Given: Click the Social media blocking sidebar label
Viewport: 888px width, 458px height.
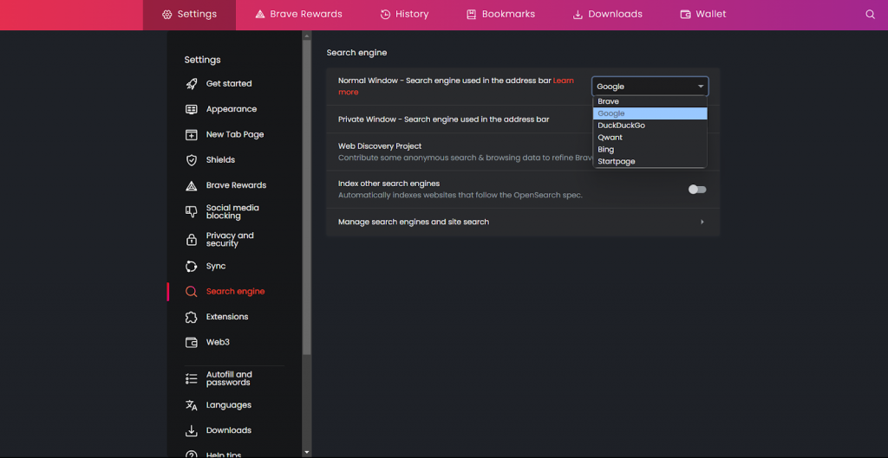Looking at the screenshot, I should [232, 212].
